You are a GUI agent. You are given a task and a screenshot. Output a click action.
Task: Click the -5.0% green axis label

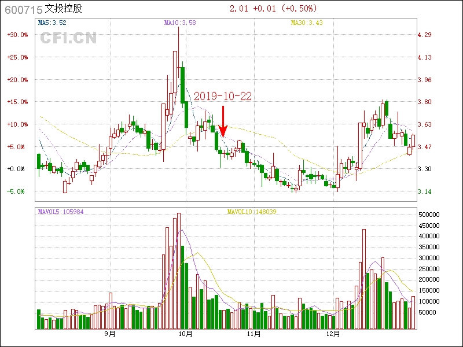[x=16, y=191]
